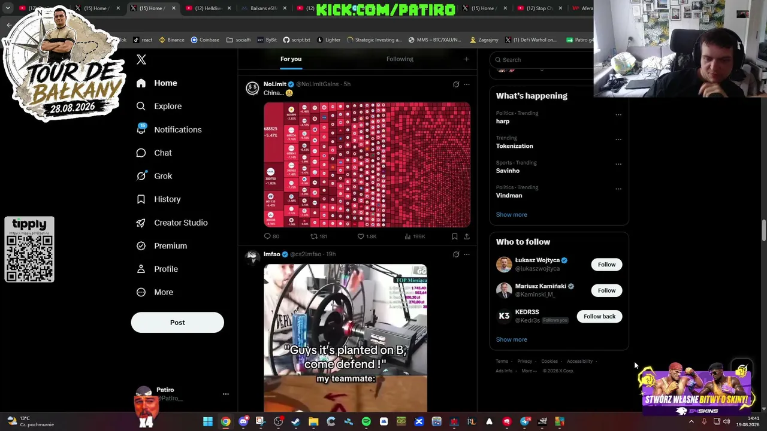Viewport: 767px width, 431px height.
Task: Add a new timeline tab with plus
Action: (x=466, y=59)
